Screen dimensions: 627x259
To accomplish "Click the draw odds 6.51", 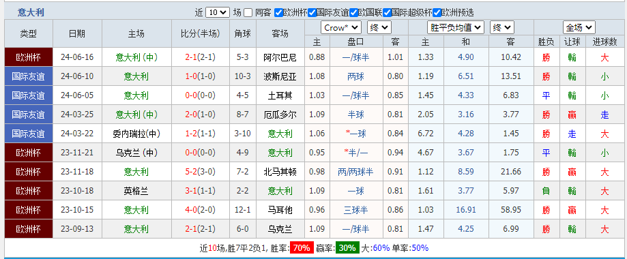I will 466,76.
